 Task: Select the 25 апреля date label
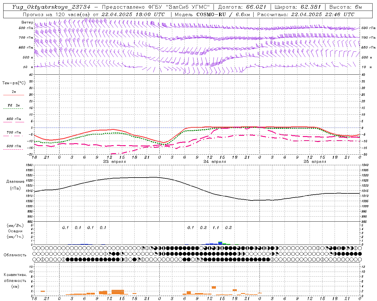point(315,162)
